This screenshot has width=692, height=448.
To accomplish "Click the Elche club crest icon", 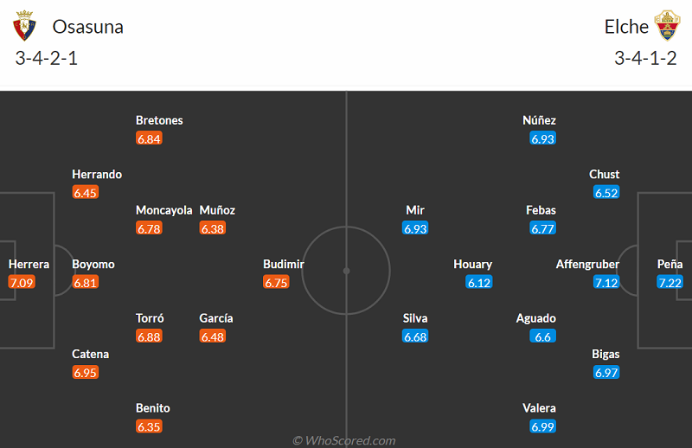I will pyautogui.click(x=667, y=27).
